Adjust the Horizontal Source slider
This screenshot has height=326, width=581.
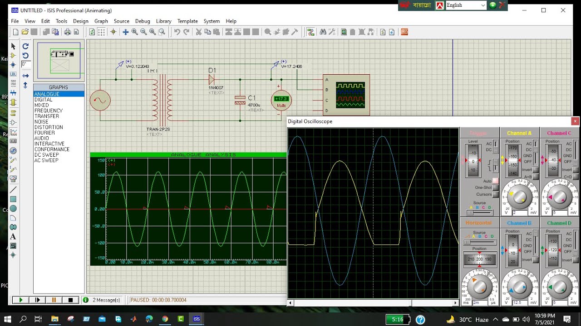pyautogui.click(x=479, y=242)
